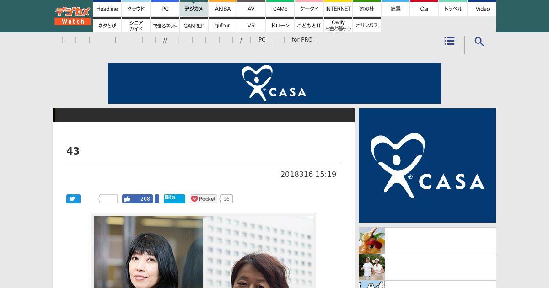The image size is (549, 288).
Task: Open the search magnifier icon
Action: (x=479, y=42)
